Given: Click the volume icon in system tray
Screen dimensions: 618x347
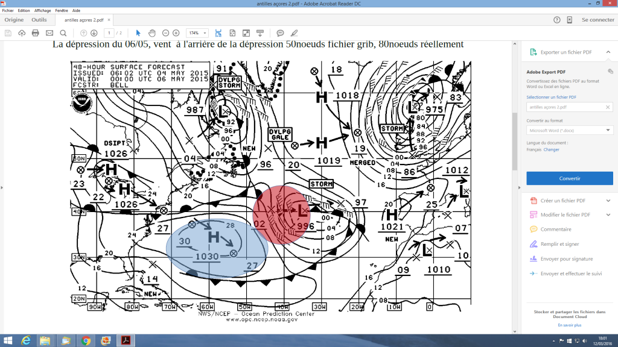Looking at the screenshot, I should pyautogui.click(x=584, y=341).
